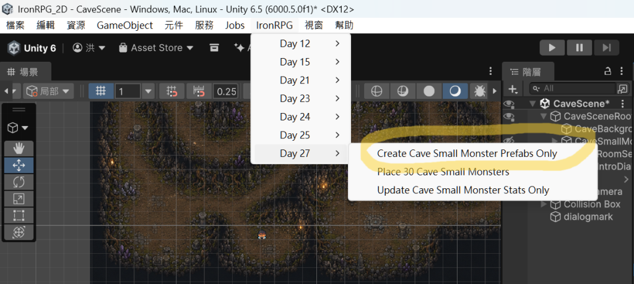634x284 pixels.
Task: Select the Move tool
Action: click(19, 165)
